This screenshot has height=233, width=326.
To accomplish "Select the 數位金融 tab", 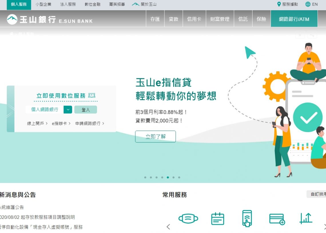I will pyautogui.click(x=93, y=4).
